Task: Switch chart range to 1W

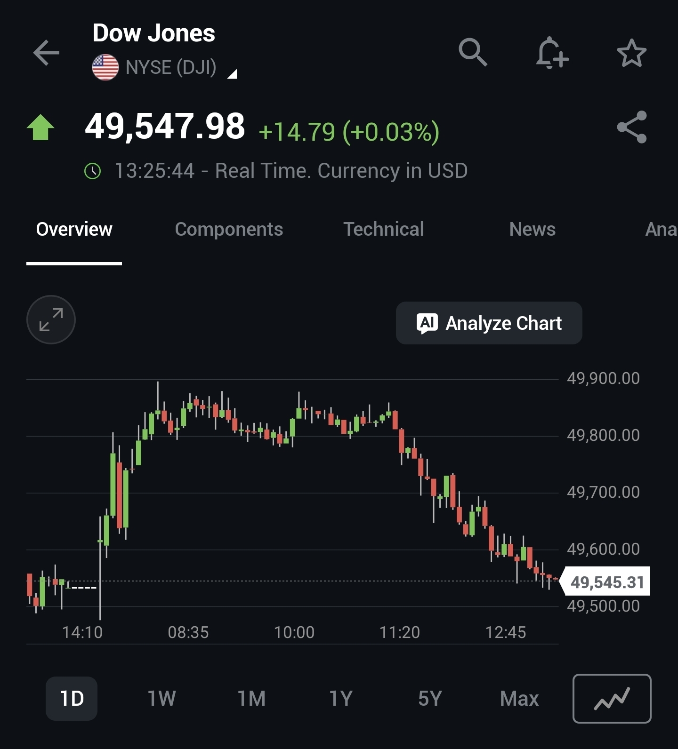Action: click(x=161, y=699)
